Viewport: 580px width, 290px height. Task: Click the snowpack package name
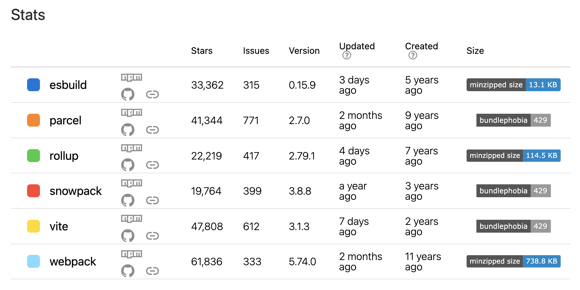tap(76, 191)
